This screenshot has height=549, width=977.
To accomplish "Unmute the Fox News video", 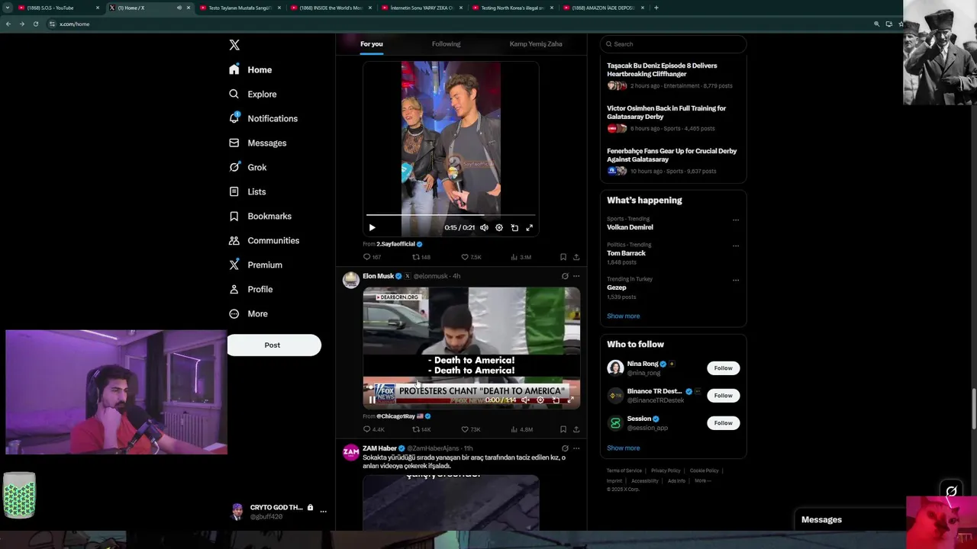I will tap(525, 400).
